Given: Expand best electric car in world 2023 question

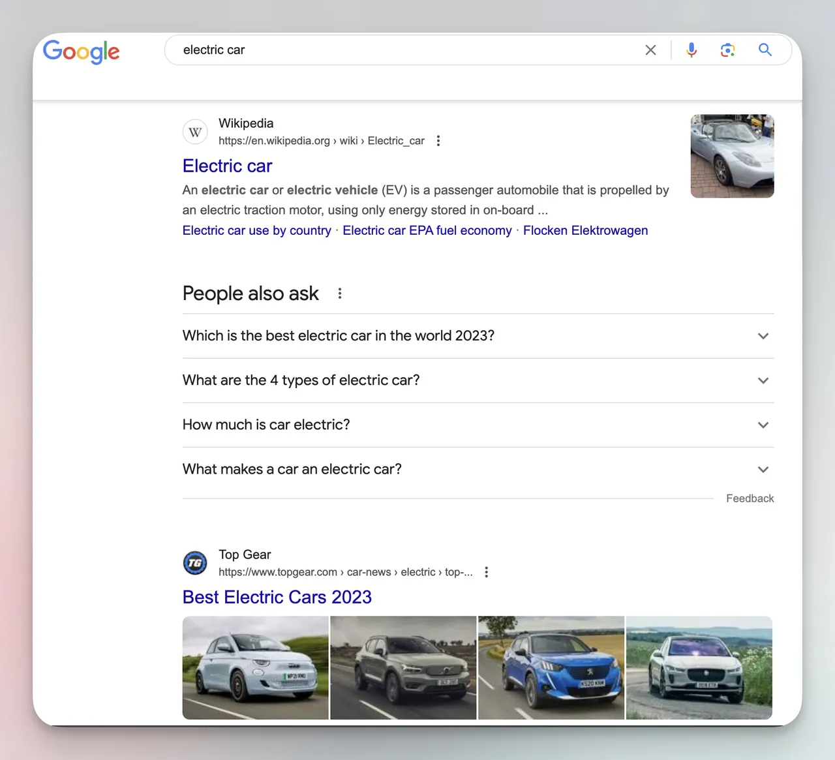Looking at the screenshot, I should click(x=478, y=336).
